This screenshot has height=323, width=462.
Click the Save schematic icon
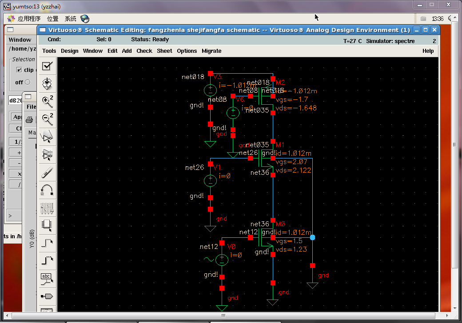(47, 83)
